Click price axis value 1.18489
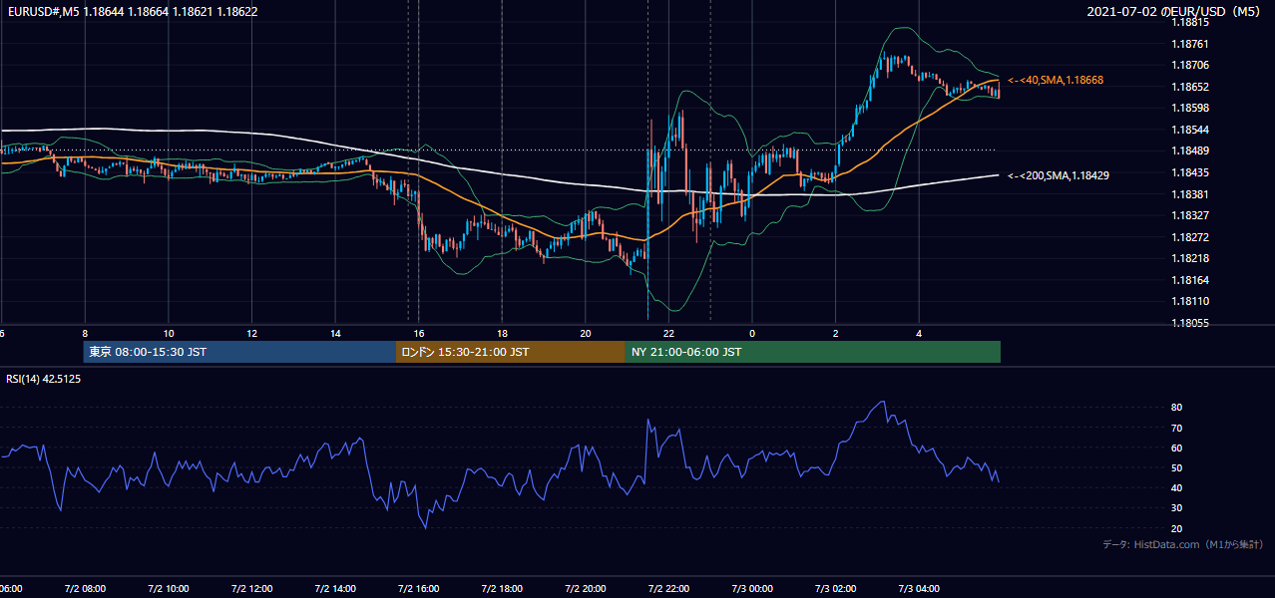Image resolution: width=1275 pixels, height=598 pixels. tap(1191, 150)
